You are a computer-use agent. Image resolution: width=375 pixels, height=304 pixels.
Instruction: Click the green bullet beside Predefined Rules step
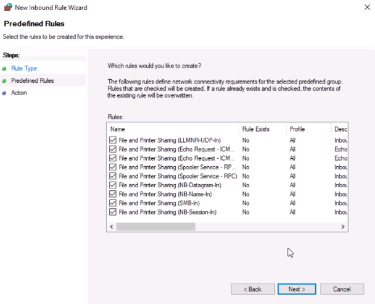pyautogui.click(x=4, y=81)
